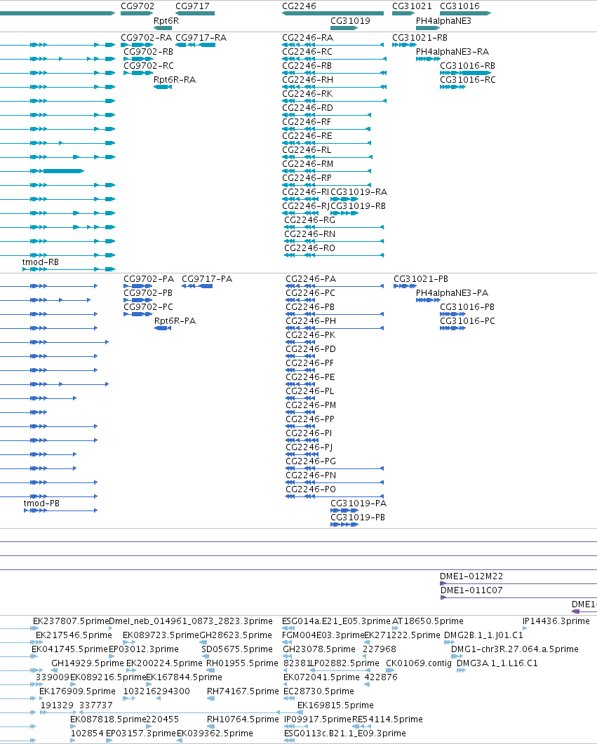Select DMG2B.1_1.J01.C1 feature
Image resolution: width=597 pixels, height=744 pixels.
pos(483,635)
